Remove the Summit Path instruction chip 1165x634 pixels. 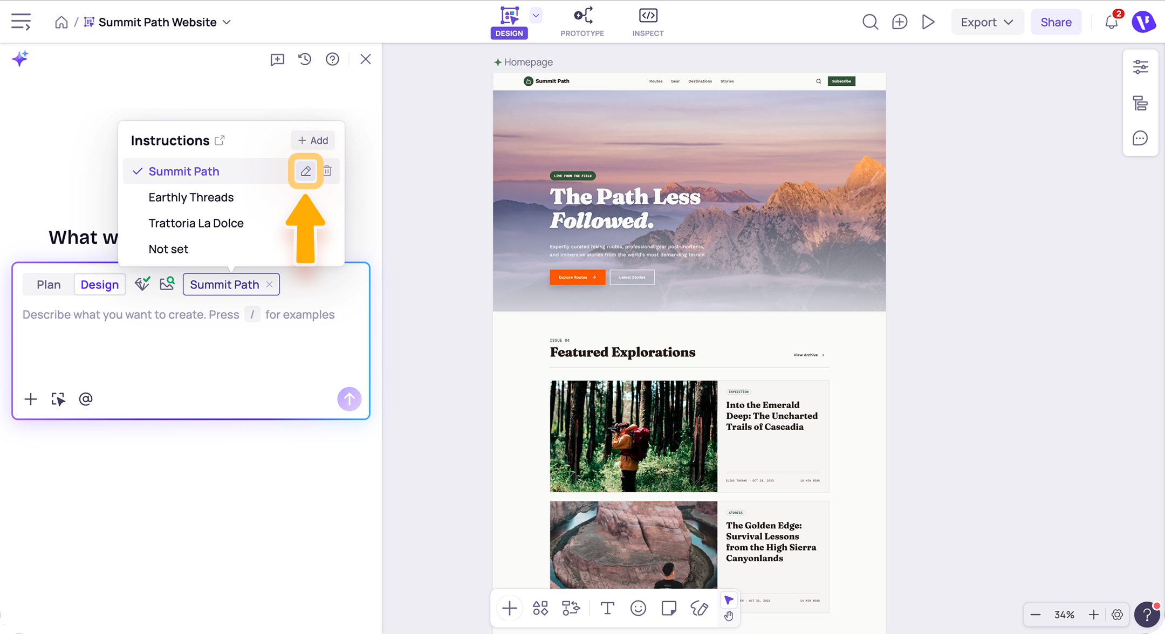[x=269, y=284]
